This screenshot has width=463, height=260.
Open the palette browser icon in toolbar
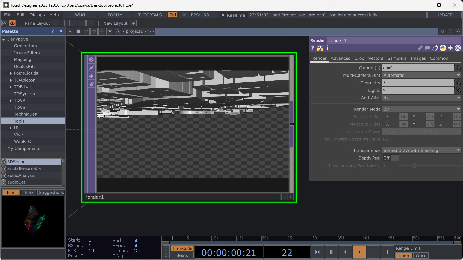point(5,23)
